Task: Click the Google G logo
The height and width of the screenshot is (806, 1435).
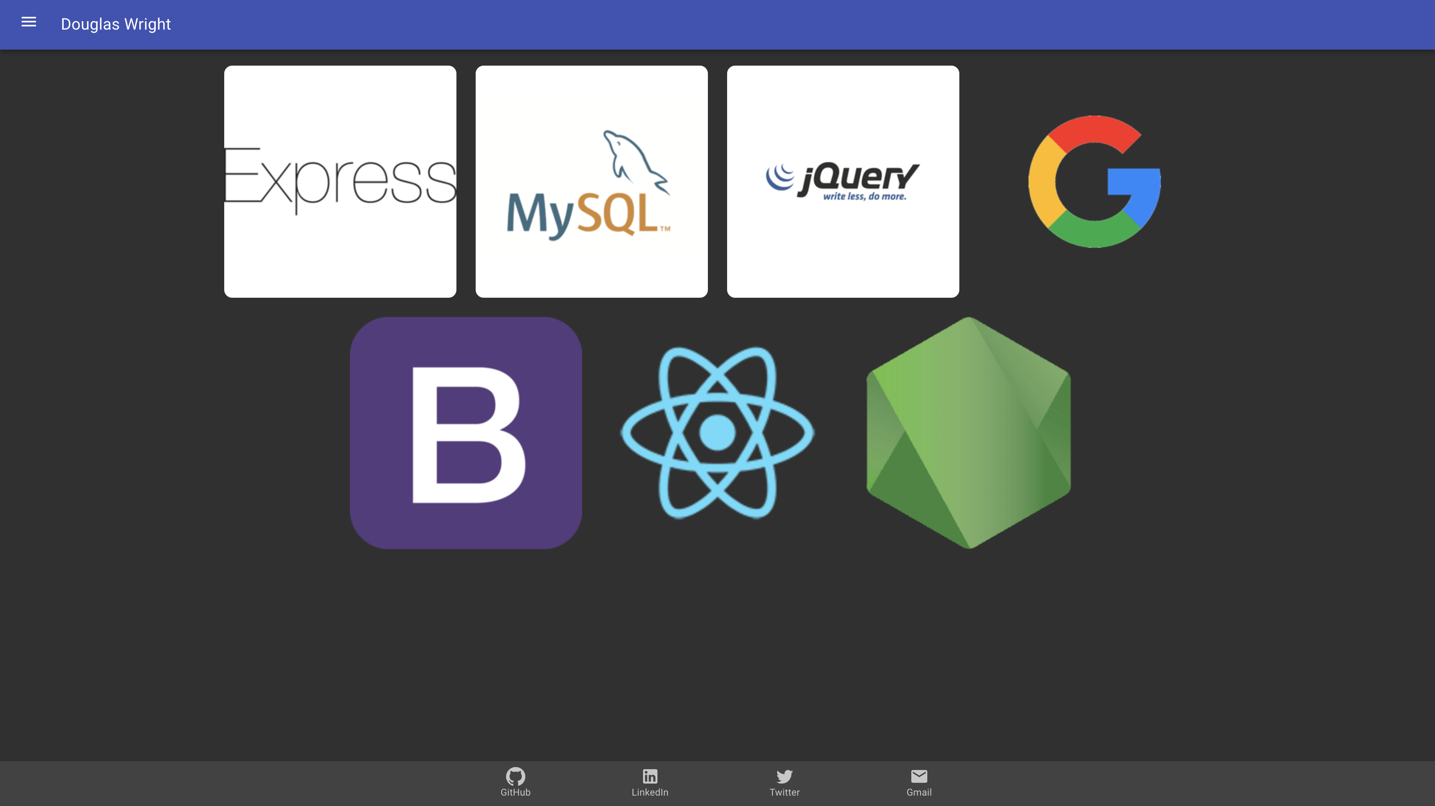Action: click(x=1094, y=181)
